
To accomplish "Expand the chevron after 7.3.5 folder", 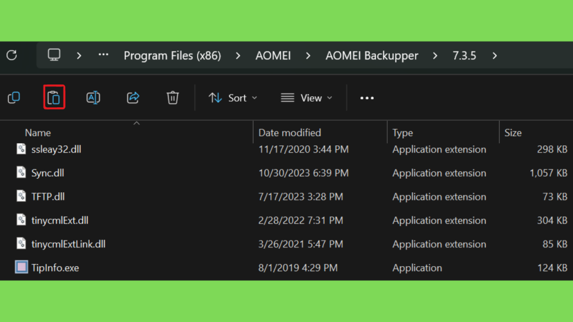I will point(495,56).
